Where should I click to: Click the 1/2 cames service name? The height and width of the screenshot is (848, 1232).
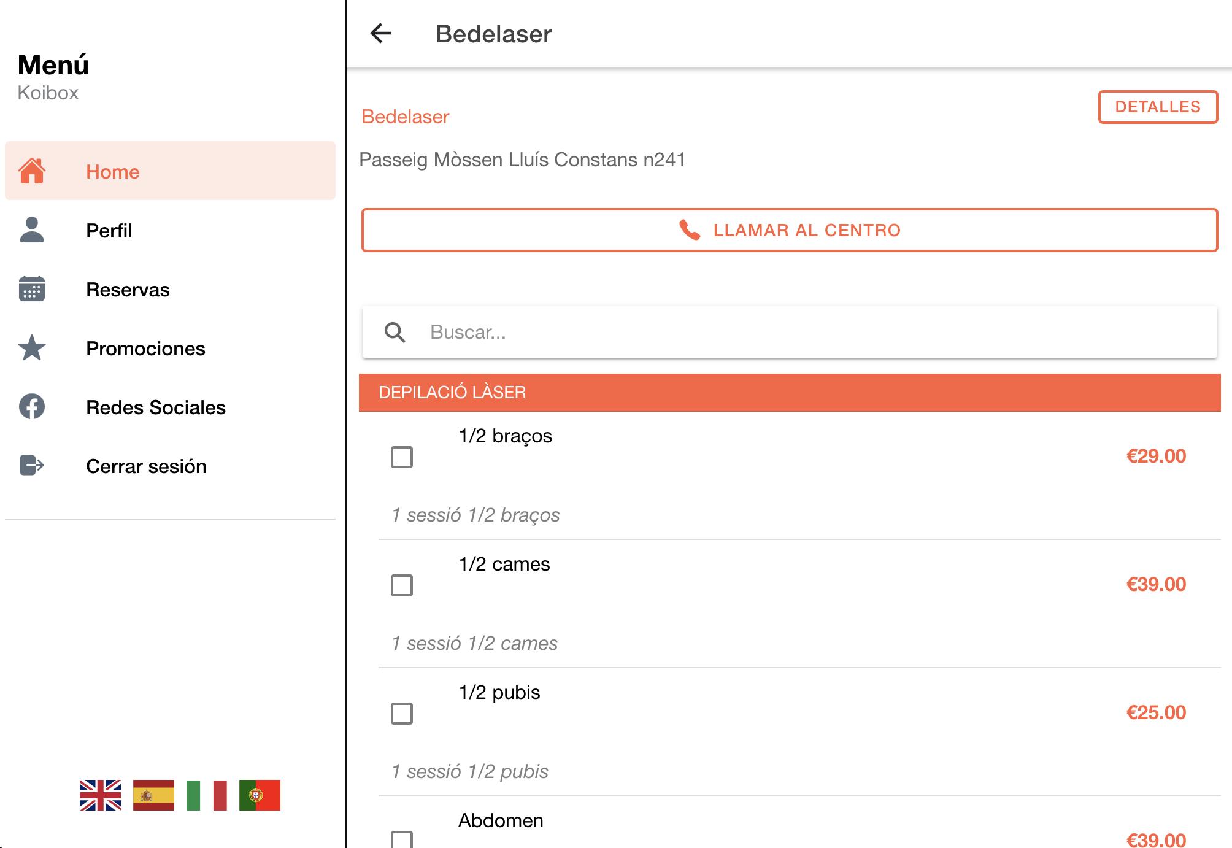504,564
